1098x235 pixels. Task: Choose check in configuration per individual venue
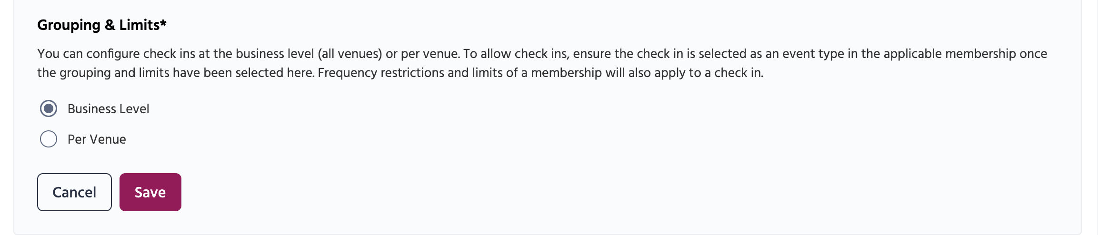point(49,139)
